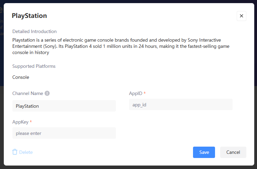The image size is (257, 169).
Task: Click the AppKey 'please enter' field
Action: 64,133
